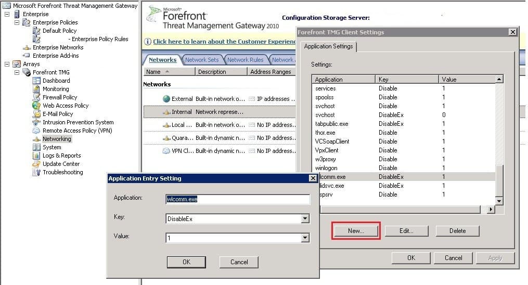This screenshot has height=285, width=528.
Task: Sort settings by Value column header
Action: [x=467, y=80]
